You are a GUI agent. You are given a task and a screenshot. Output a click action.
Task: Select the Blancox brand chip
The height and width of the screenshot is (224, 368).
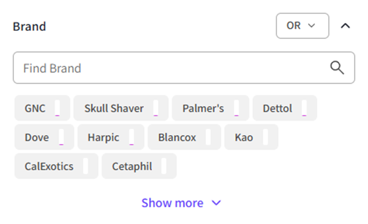[184, 137]
